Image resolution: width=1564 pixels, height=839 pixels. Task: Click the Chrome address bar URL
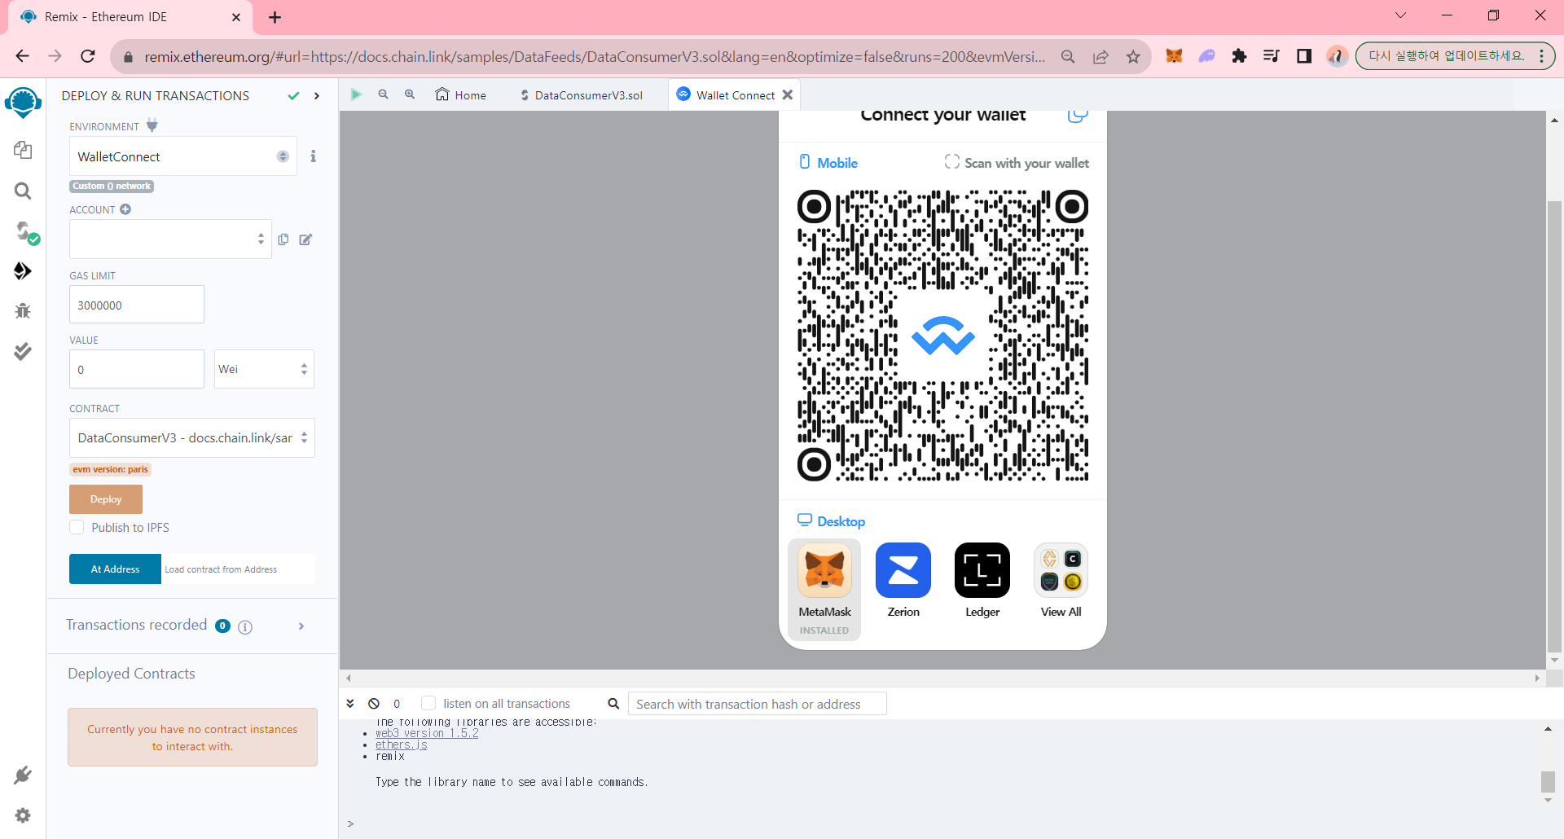point(595,56)
